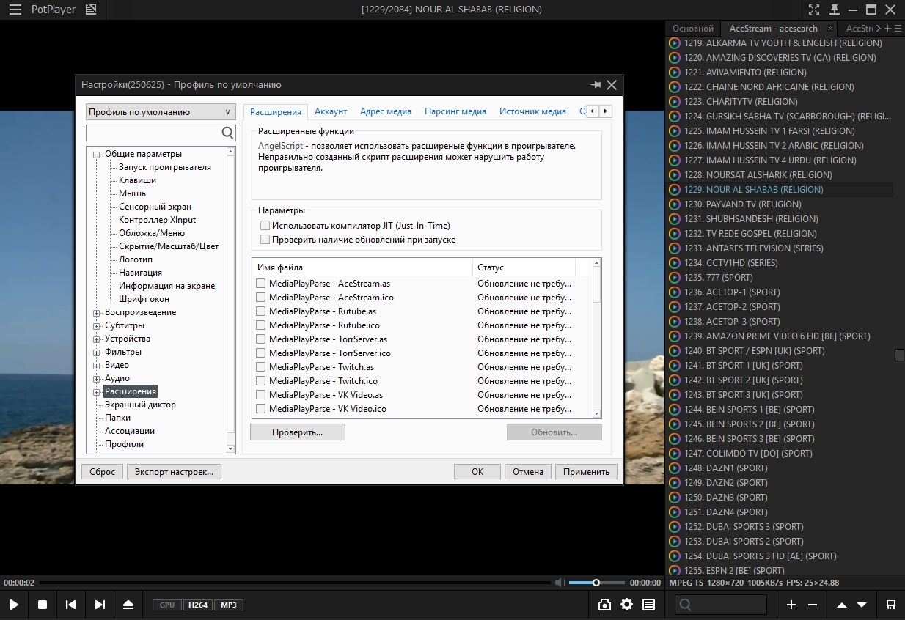
Task: Click the MP3 audio codec badge
Action: tap(229, 605)
